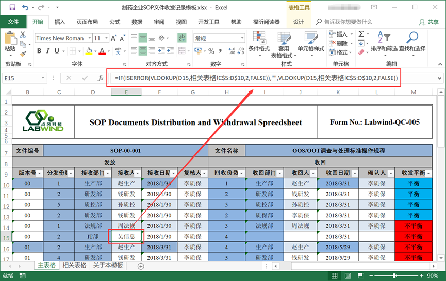Click Sort and Filter (排序和筛选) icon

[384, 41]
